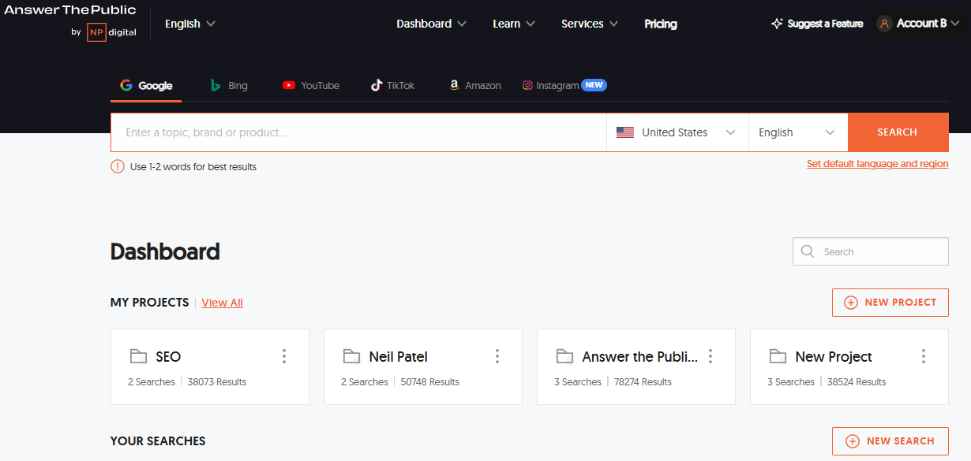
Task: Expand the search language English dropdown
Action: [x=797, y=132]
